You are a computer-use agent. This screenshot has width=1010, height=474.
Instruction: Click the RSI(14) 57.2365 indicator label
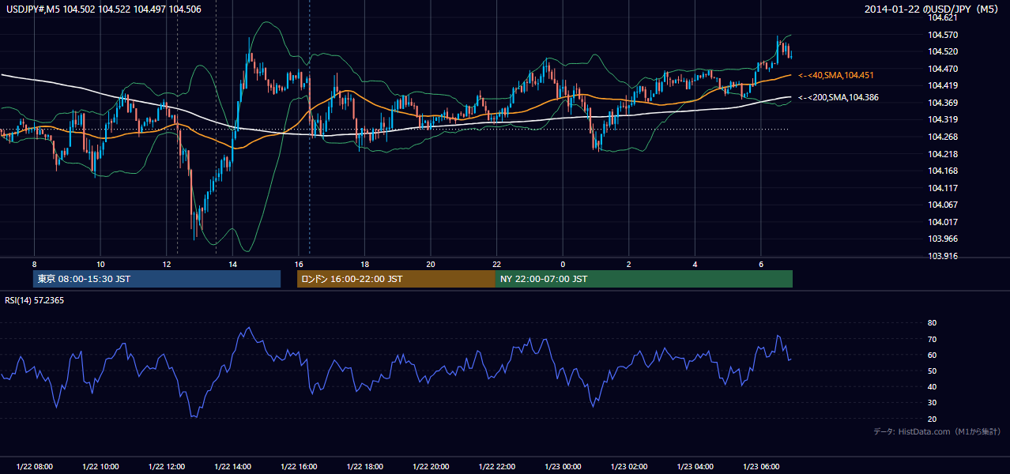pyautogui.click(x=36, y=301)
